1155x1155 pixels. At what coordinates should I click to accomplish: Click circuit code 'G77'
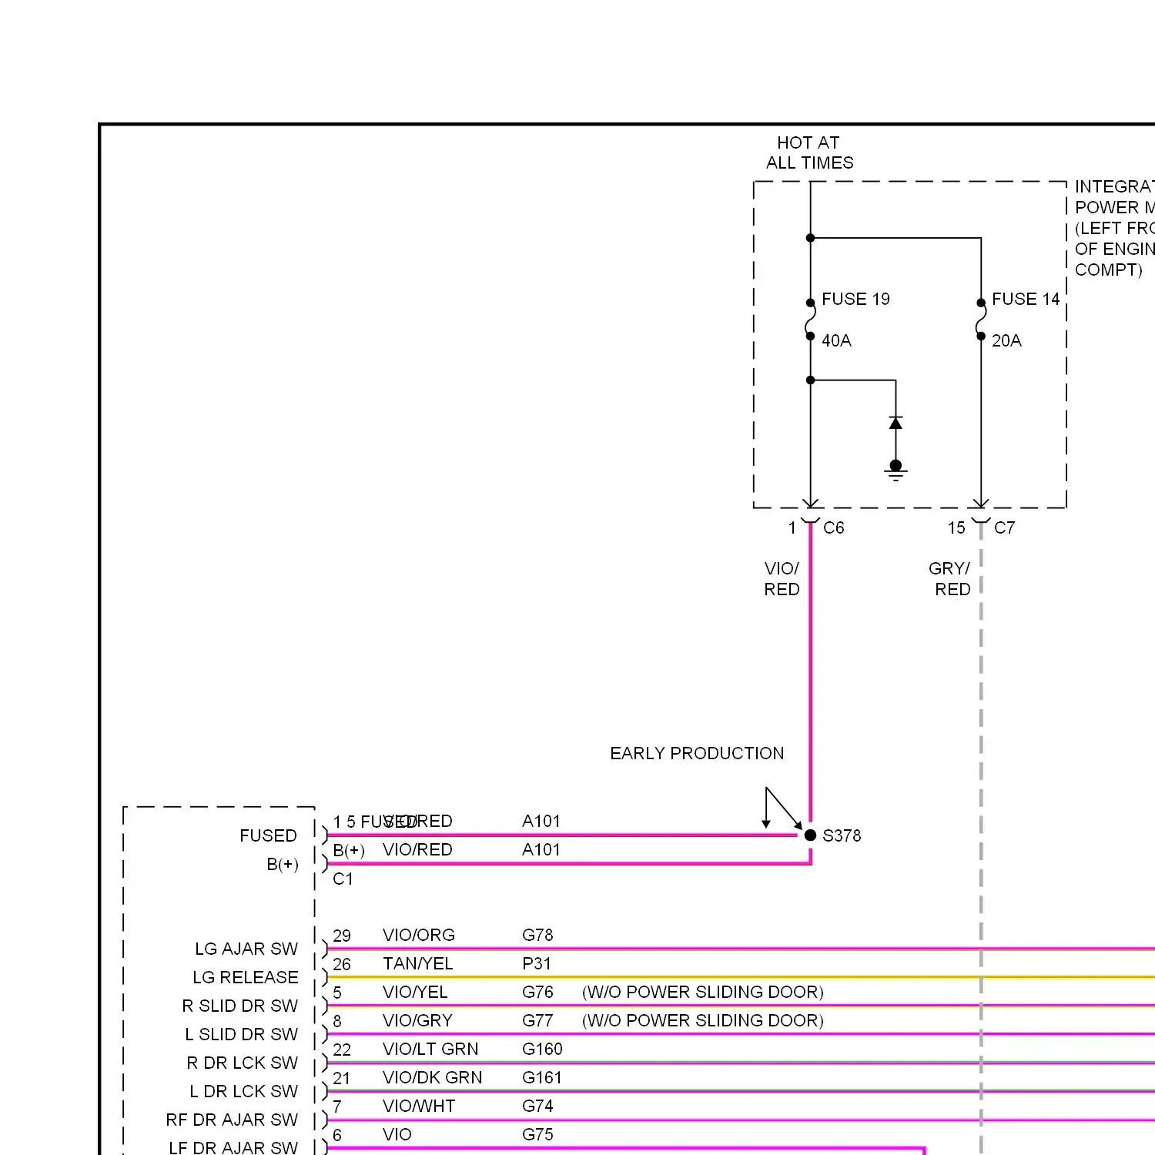tap(537, 1020)
